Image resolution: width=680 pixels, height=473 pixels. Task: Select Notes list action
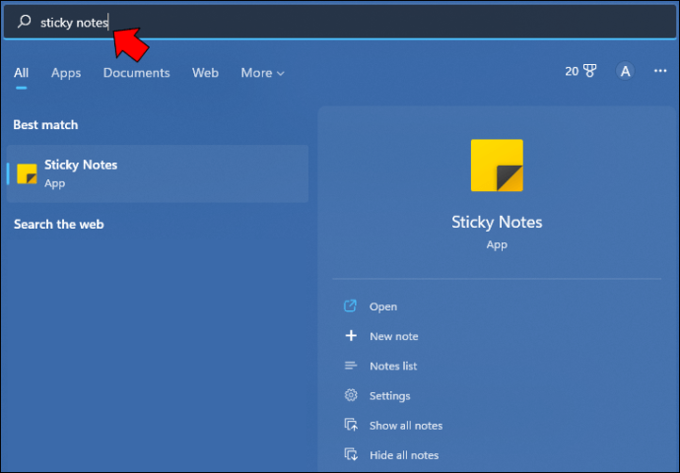point(392,366)
